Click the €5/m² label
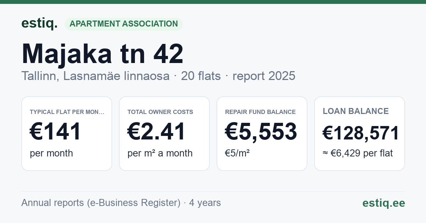 tap(237, 153)
